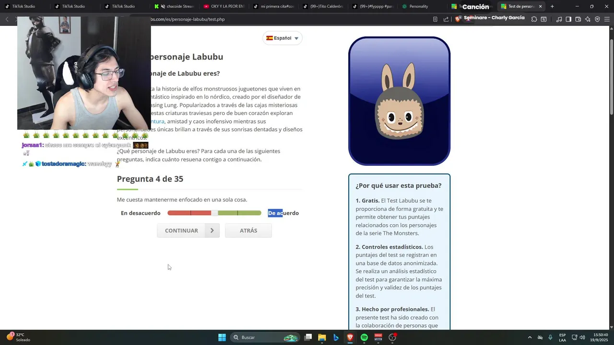This screenshot has height=345, width=614.
Task: Open Bing icon on the taskbar
Action: pyautogui.click(x=336, y=337)
